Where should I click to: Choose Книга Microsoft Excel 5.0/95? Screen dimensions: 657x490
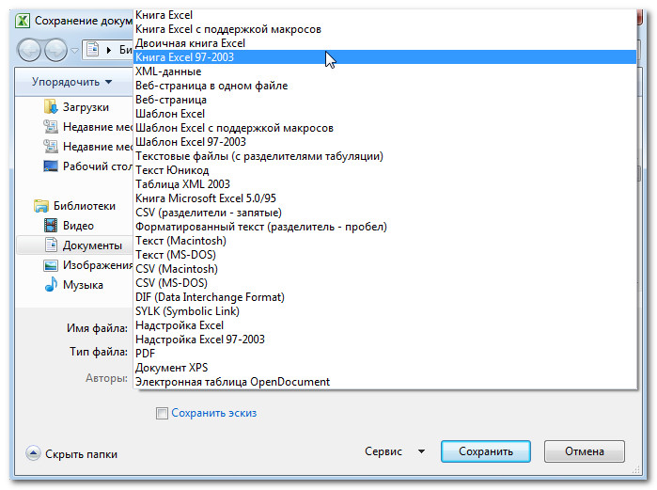385,198
